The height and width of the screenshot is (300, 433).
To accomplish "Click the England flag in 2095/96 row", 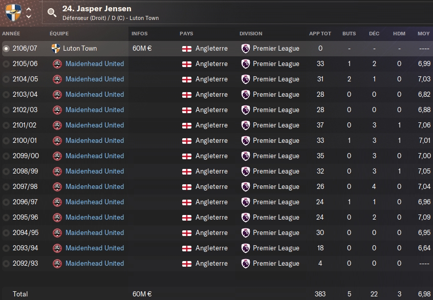I will pos(187,218).
